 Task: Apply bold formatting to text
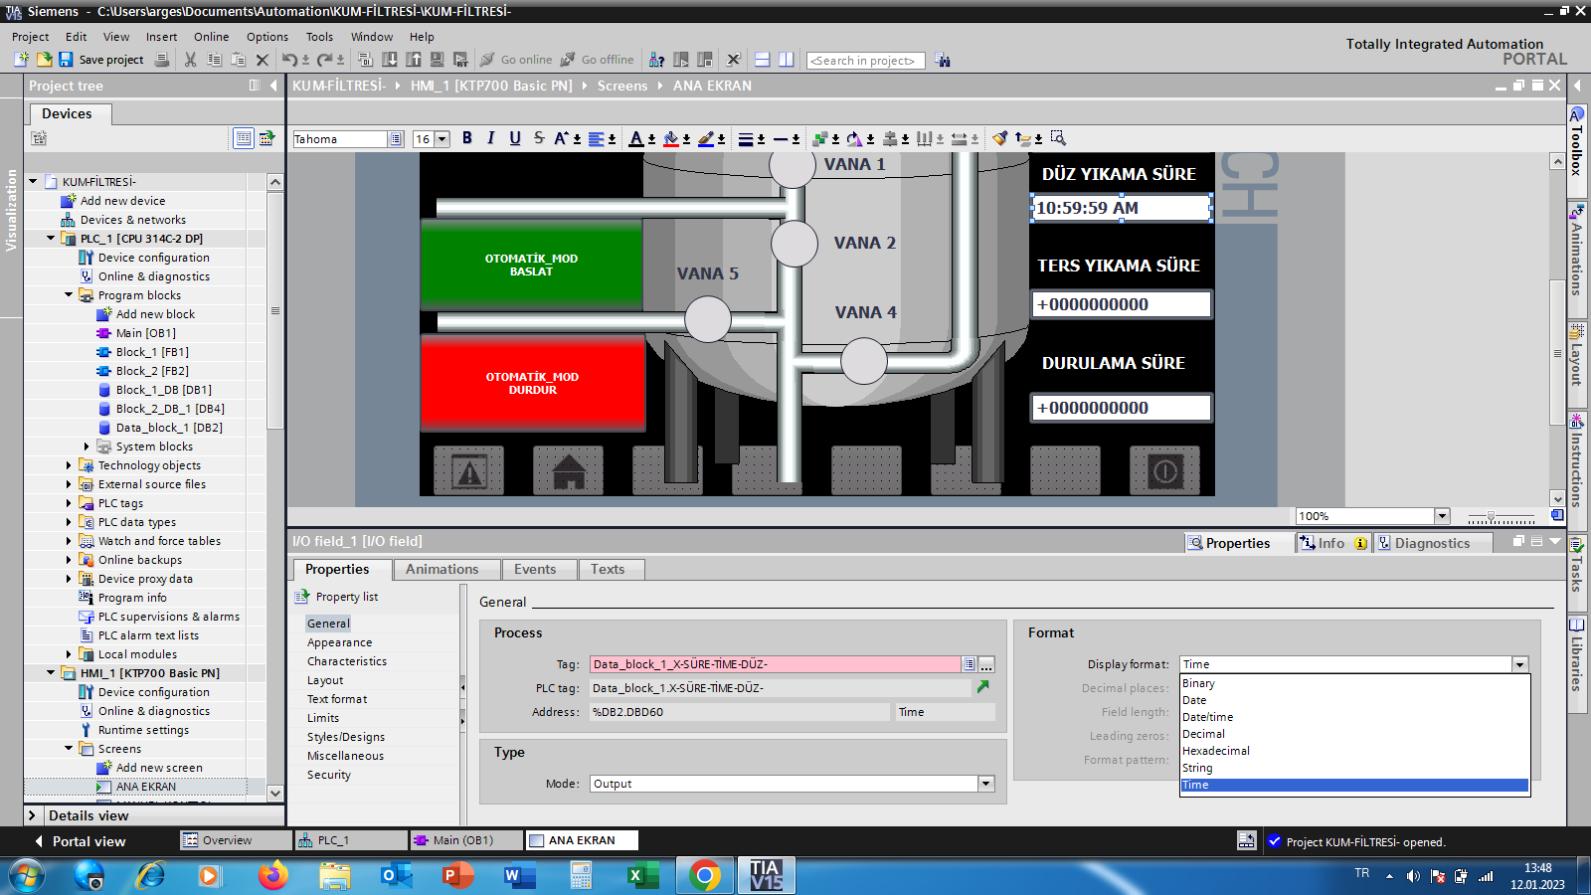tap(467, 138)
